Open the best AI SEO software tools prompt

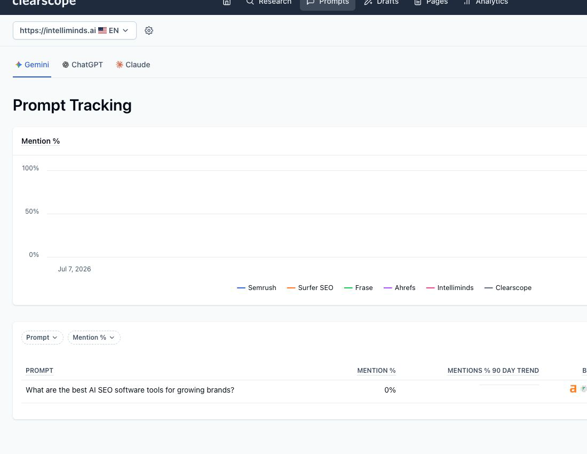coord(130,390)
